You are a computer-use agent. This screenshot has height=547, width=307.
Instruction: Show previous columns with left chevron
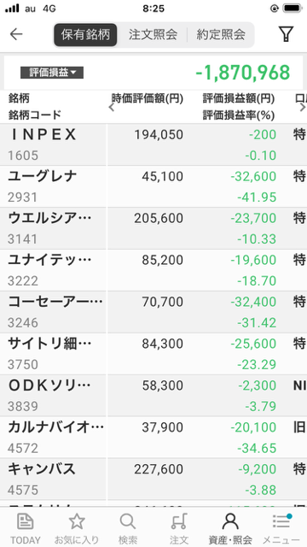click(112, 107)
